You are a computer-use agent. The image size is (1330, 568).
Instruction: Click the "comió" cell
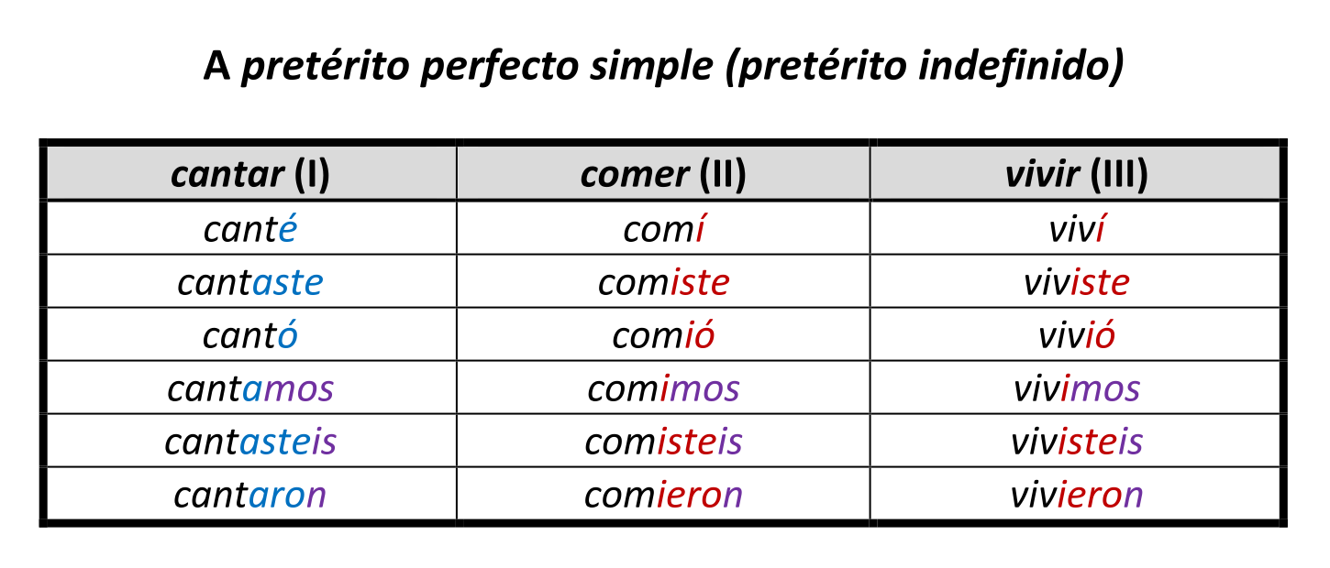[663, 335]
